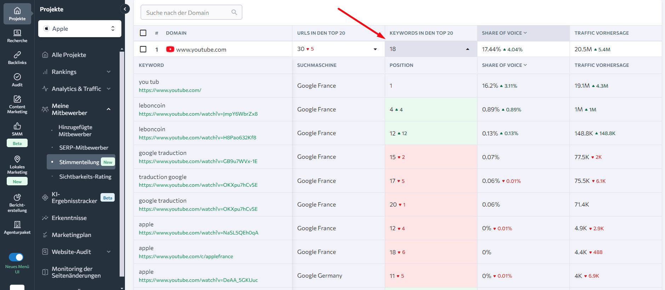Click the Website-Audit icon

(x=45, y=252)
